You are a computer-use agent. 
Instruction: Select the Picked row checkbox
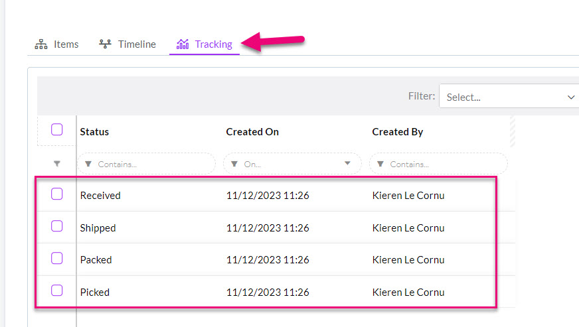(57, 291)
